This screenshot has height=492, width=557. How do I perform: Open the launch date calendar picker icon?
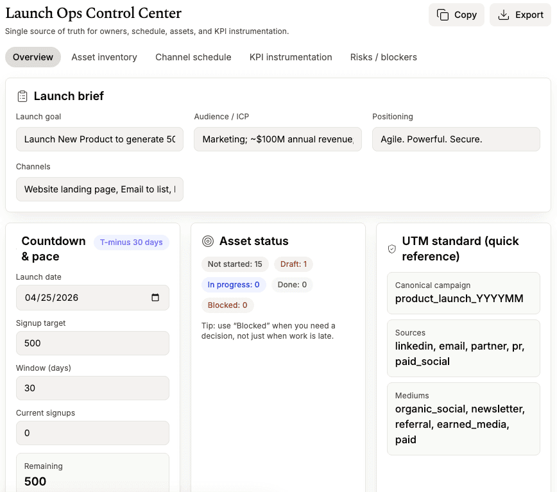(x=155, y=298)
